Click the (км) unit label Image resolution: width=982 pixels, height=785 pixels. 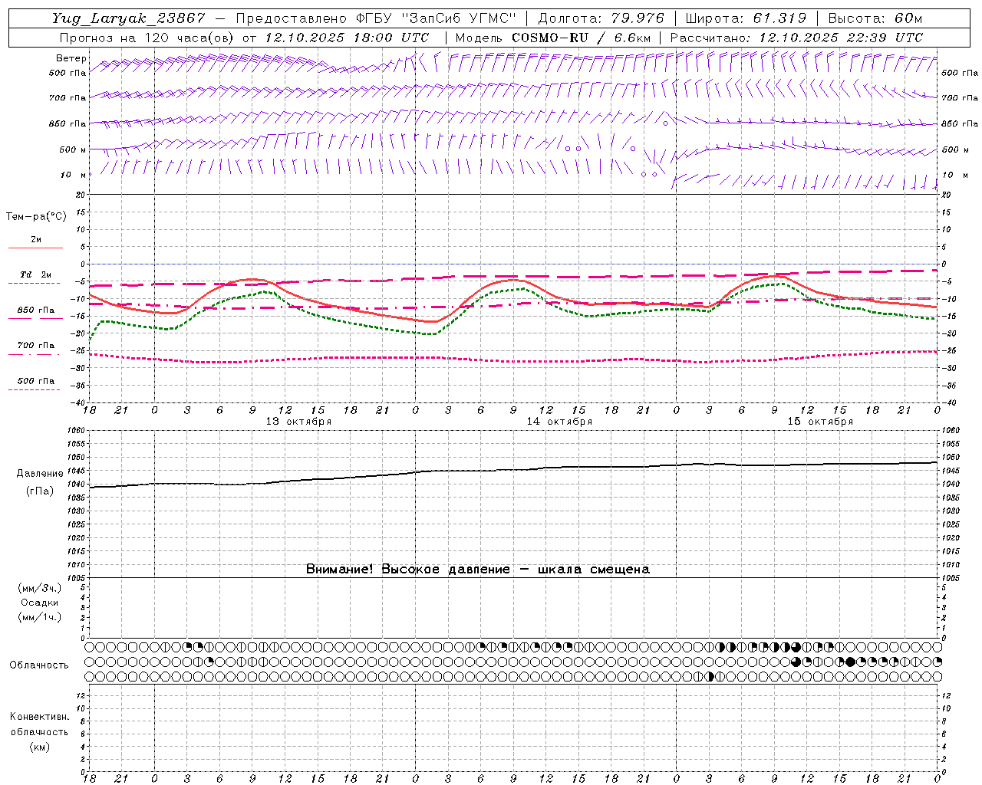pos(40,747)
